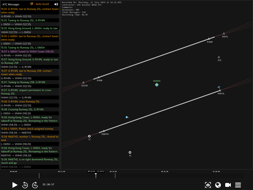The height and width of the screenshot is (190, 253).
Task: Select message 'G-RY4N, taxi to Runway 25R, contact tower'
Action: tap(30, 73)
